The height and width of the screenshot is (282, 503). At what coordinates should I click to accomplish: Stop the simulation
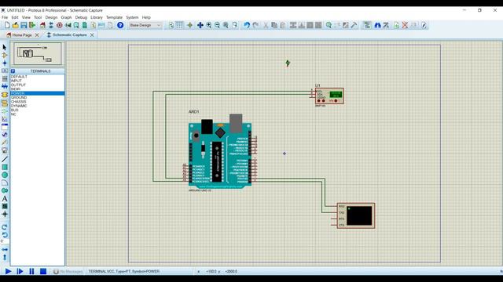[x=43, y=271]
